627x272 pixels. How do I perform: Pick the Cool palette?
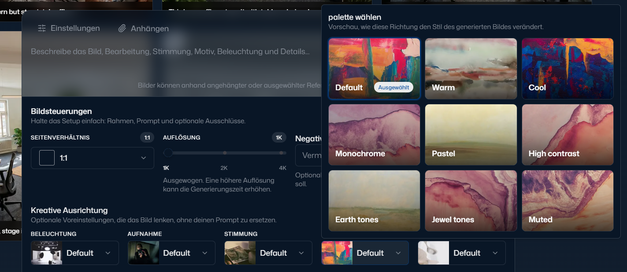pos(568,69)
